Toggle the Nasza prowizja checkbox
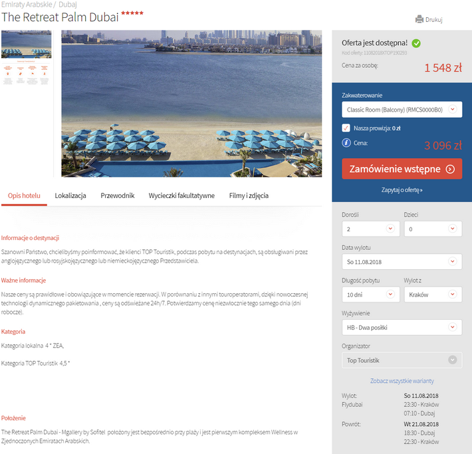The width and height of the screenshot is (472, 454). [x=346, y=128]
